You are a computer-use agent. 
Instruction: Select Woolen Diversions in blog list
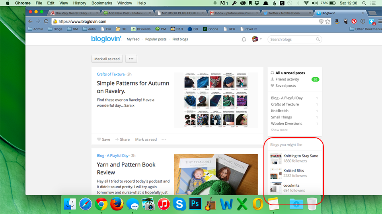coord(286,124)
